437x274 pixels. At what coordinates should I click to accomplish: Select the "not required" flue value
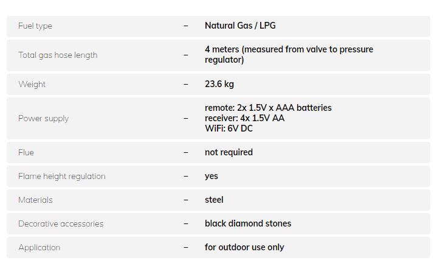(x=229, y=152)
